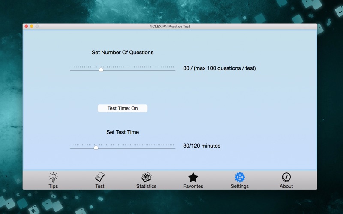343x214 pixels.
Task: Click the 30/120 minutes value text
Action: 202,146
